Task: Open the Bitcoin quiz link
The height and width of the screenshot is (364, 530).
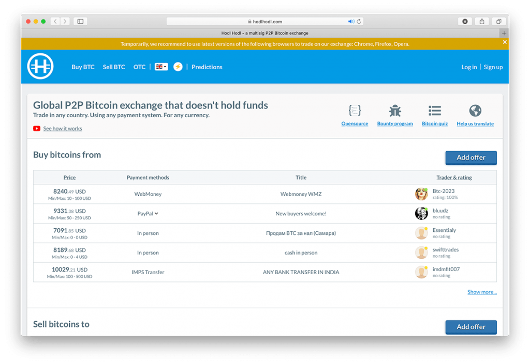Action: (435, 124)
